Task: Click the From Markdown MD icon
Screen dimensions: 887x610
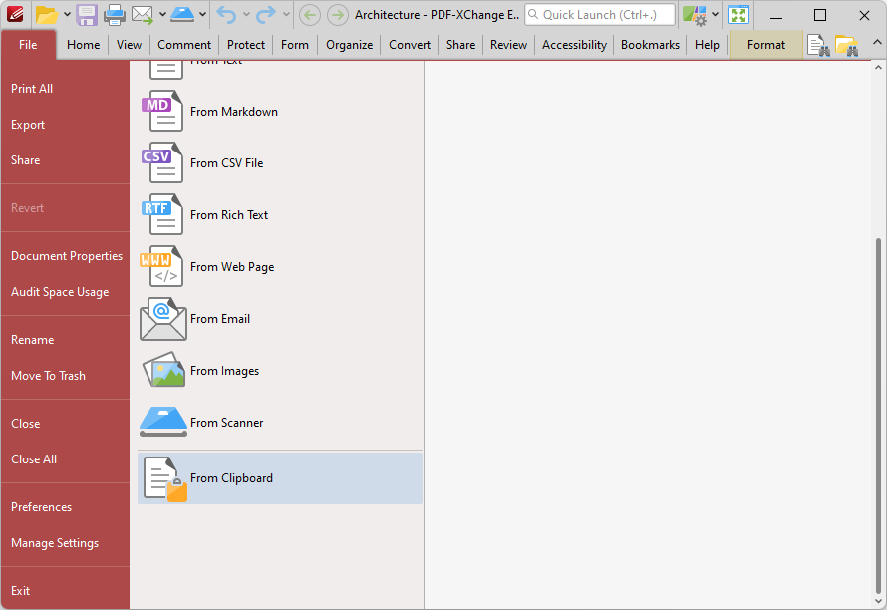Action: point(162,111)
